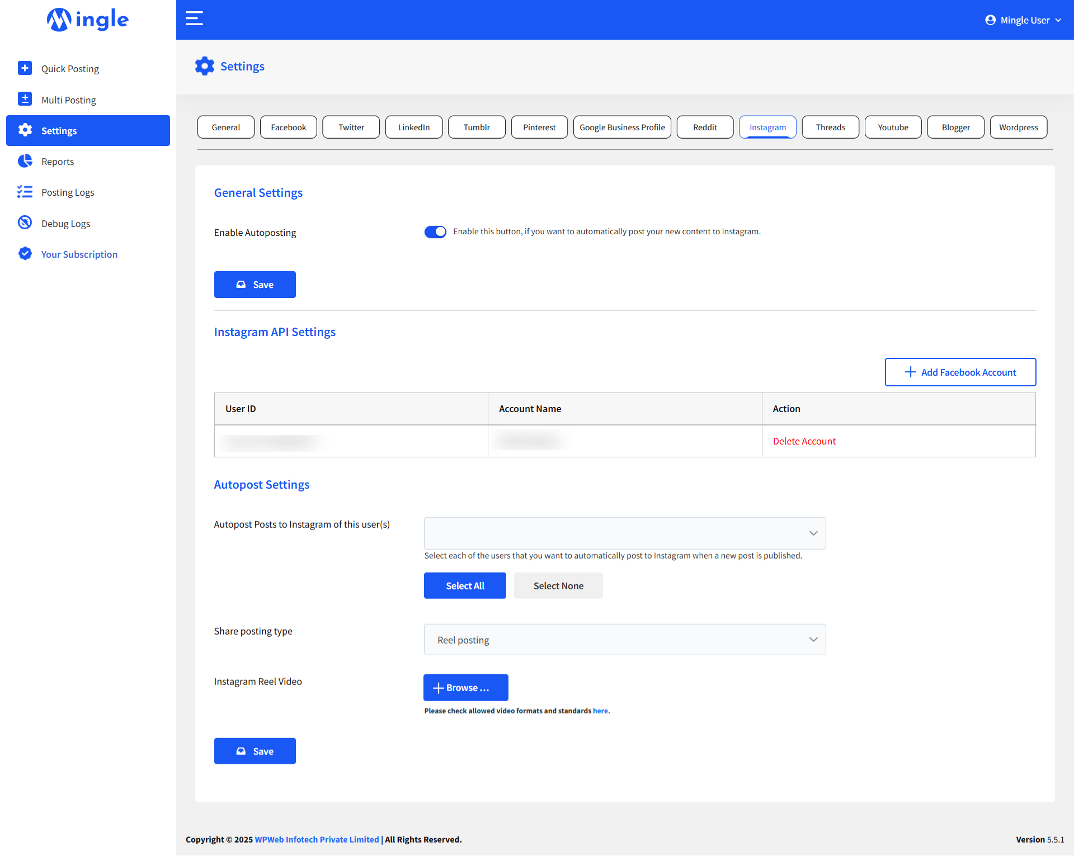The height and width of the screenshot is (856, 1074).
Task: Click the Debug Logs icon
Action: coord(25,223)
